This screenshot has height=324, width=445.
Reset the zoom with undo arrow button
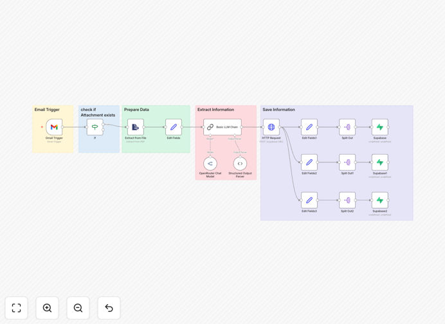tap(109, 308)
